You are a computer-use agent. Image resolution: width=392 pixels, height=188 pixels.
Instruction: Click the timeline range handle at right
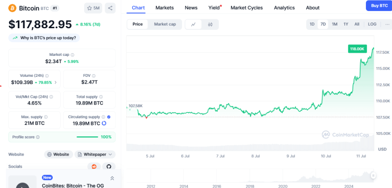373,175
